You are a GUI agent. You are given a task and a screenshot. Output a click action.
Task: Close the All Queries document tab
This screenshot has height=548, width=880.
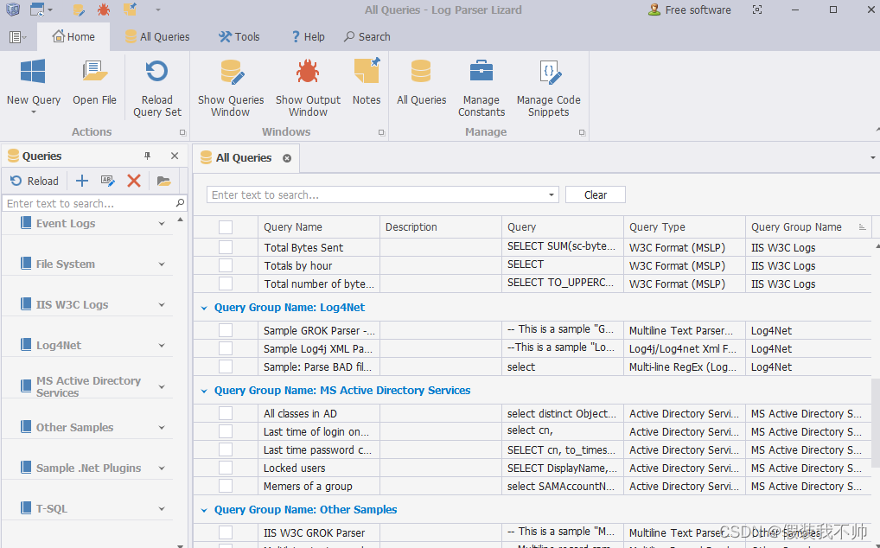[x=287, y=158]
